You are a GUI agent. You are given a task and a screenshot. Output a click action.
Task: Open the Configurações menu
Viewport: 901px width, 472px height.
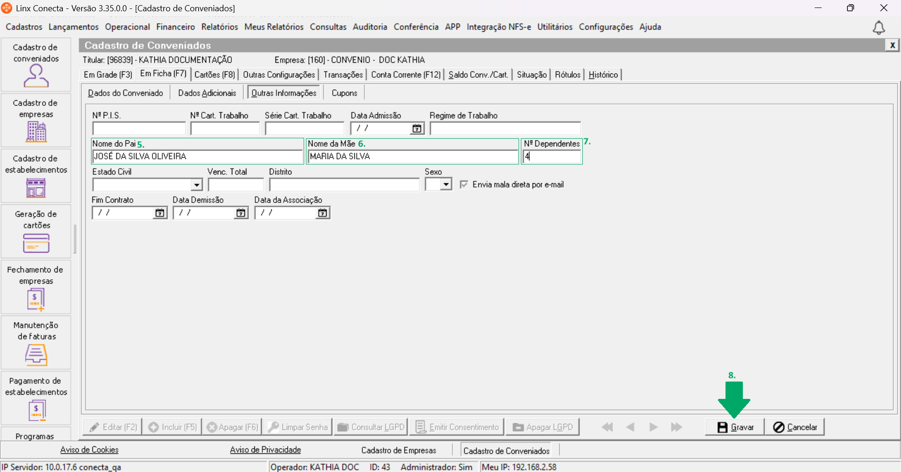click(x=606, y=27)
